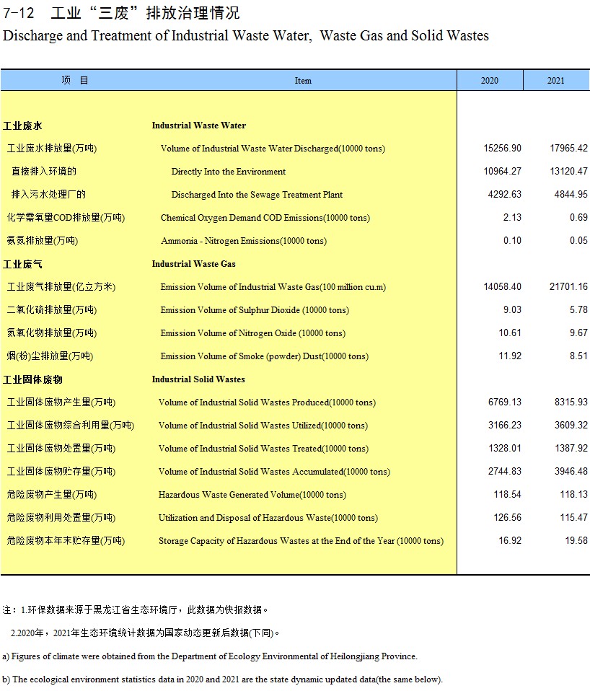Select solid wastes utilized value 3166.23
Image resolution: width=590 pixels, height=691 pixels.
coord(504,426)
